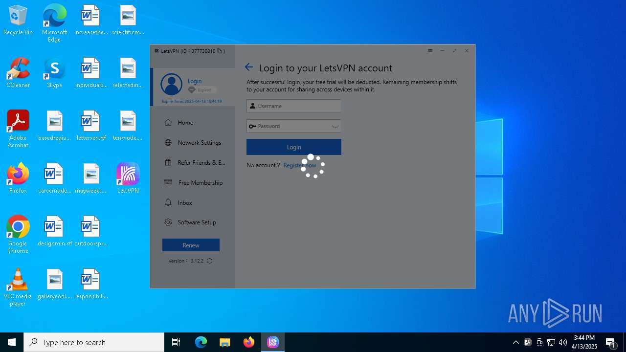Open the notification center icon

pos(610,342)
